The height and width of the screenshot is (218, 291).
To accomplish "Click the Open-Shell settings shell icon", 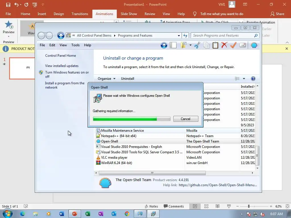I will coord(254,45).
